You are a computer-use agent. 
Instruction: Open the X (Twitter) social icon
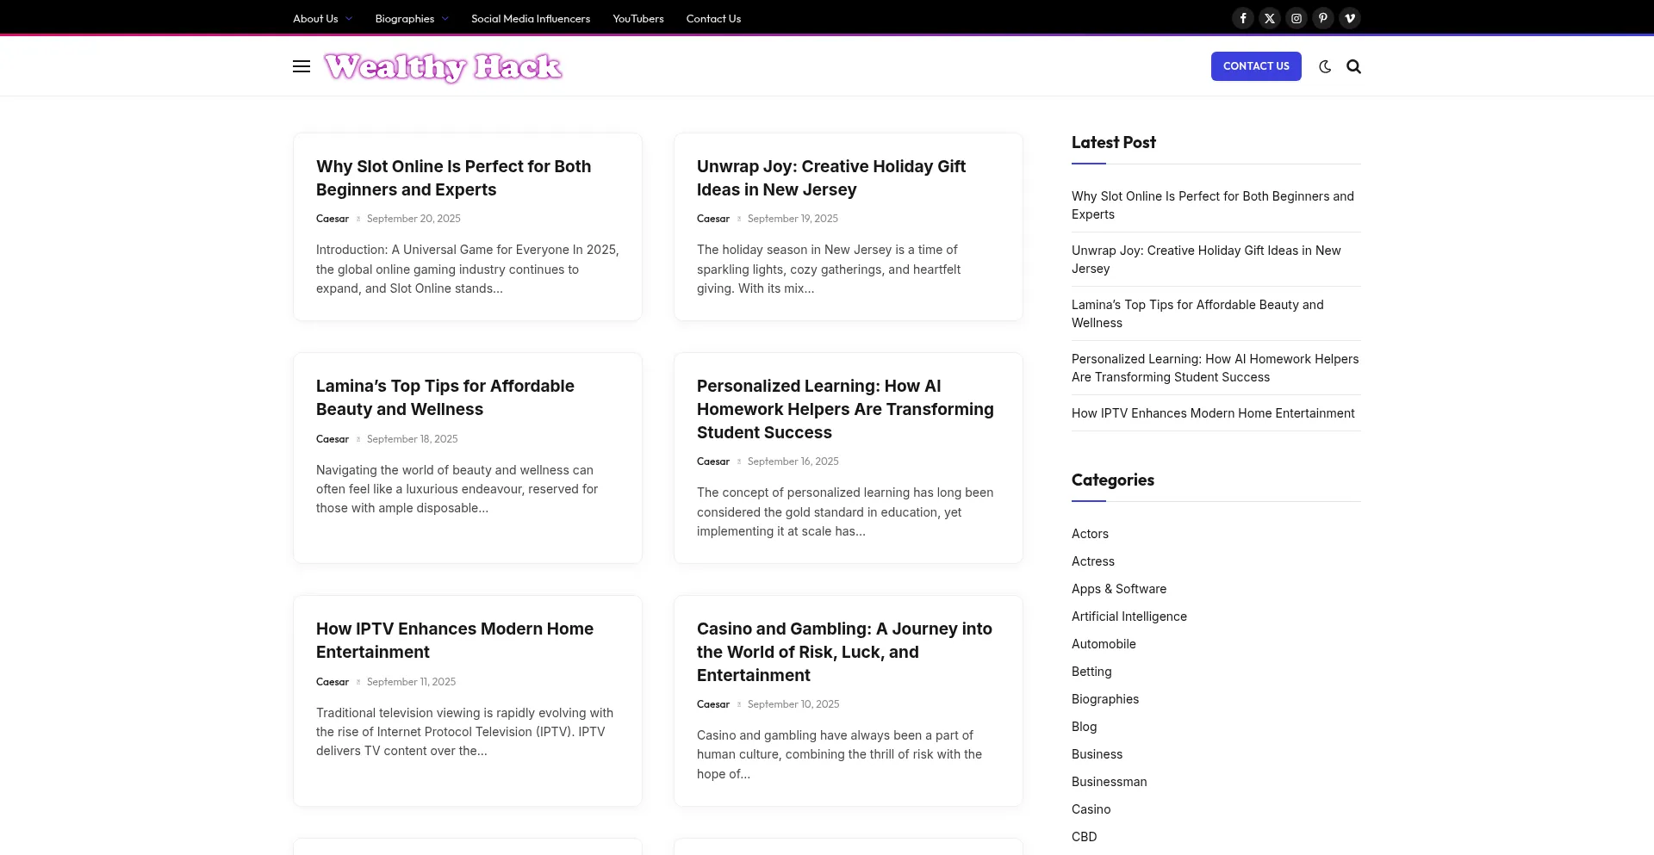(x=1269, y=18)
